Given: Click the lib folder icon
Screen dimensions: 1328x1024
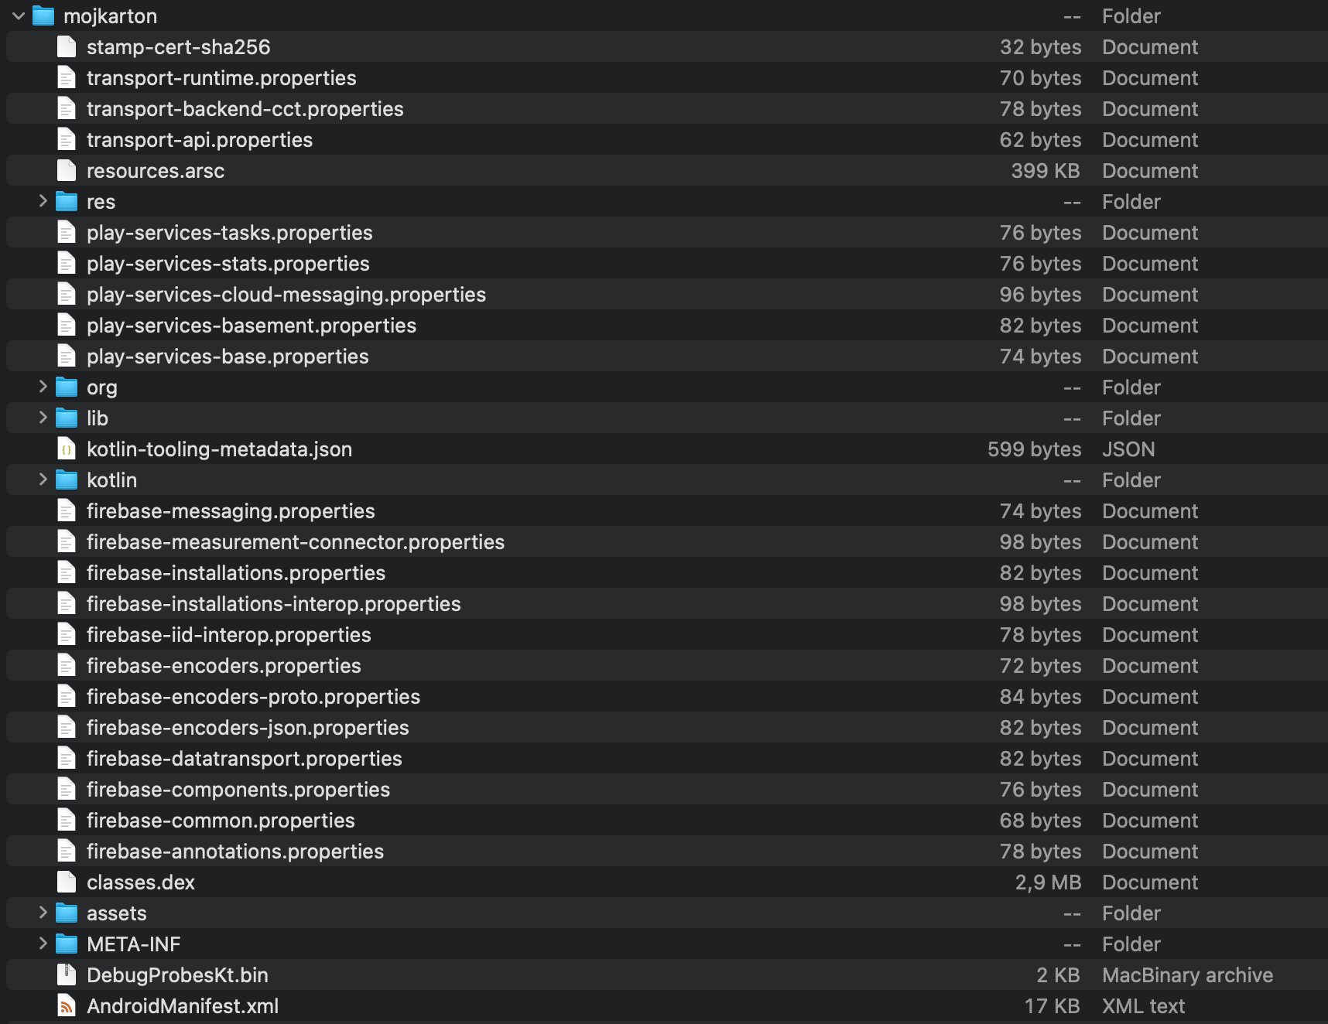Looking at the screenshot, I should click(x=67, y=418).
